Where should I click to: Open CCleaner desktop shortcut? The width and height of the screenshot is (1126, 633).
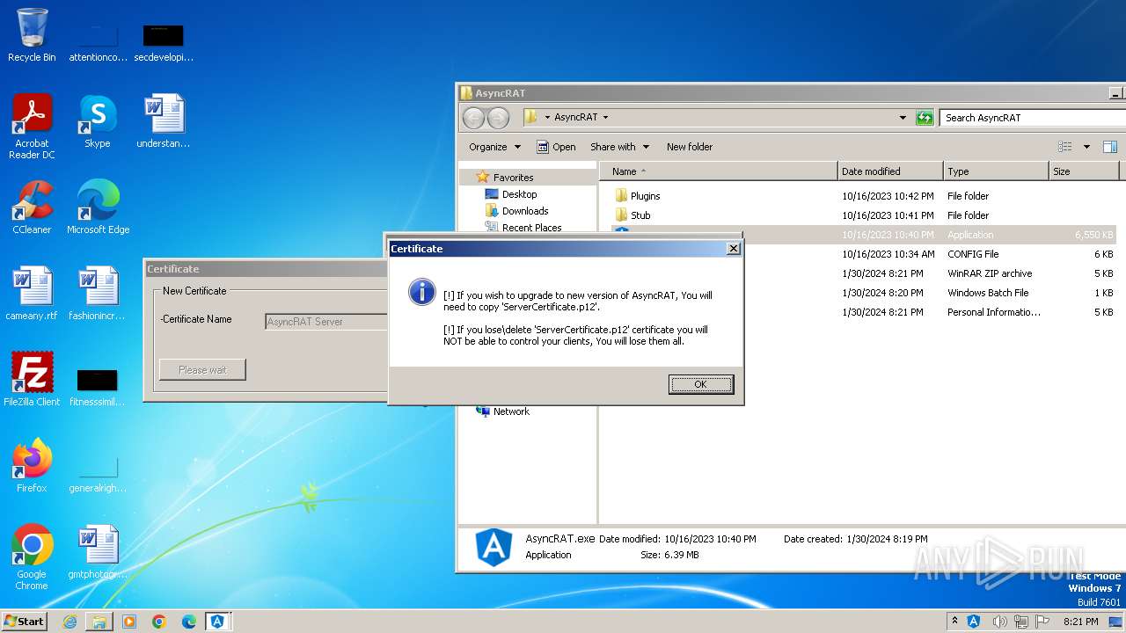point(32,207)
